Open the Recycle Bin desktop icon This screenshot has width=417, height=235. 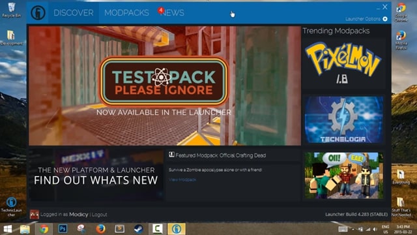click(12, 10)
